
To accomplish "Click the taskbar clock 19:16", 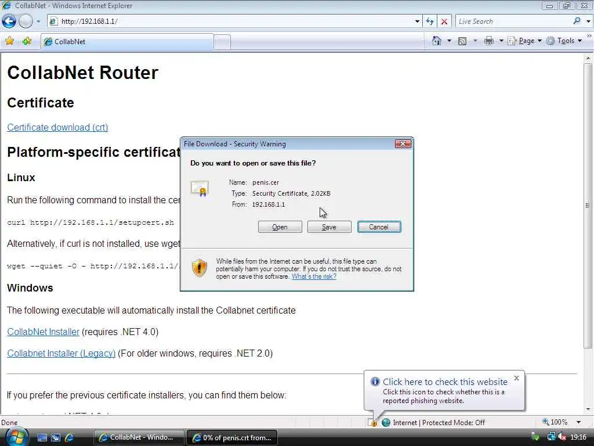I will tap(578, 437).
